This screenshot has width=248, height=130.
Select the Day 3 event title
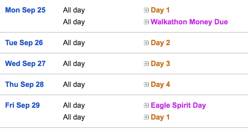pyautogui.click(x=160, y=64)
